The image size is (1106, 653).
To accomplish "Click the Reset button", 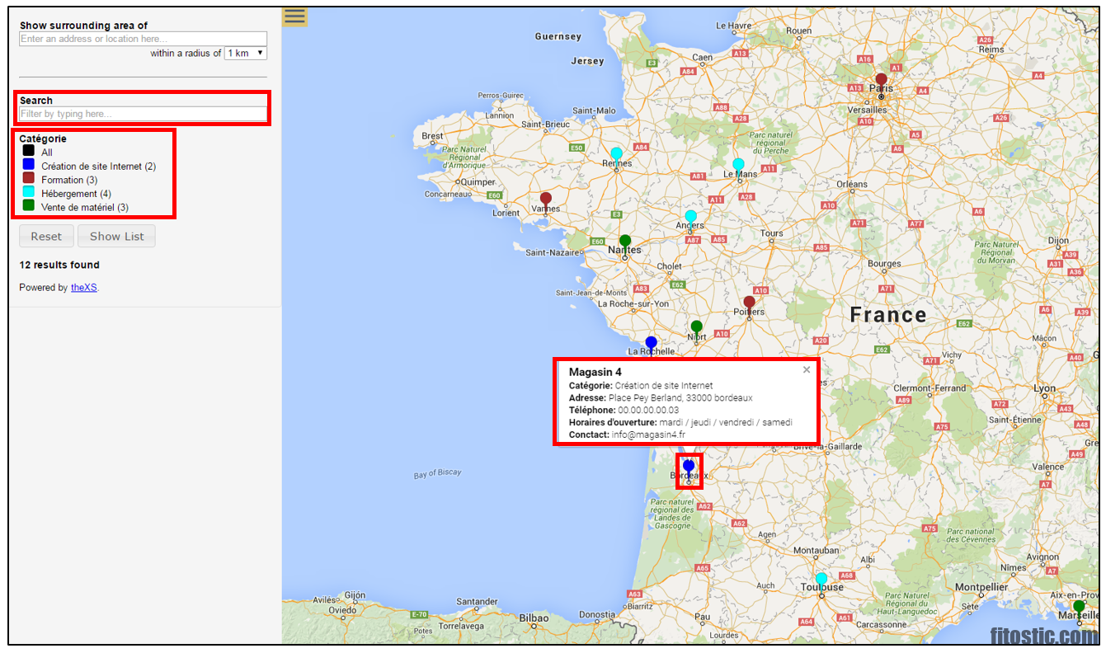I will [x=46, y=236].
